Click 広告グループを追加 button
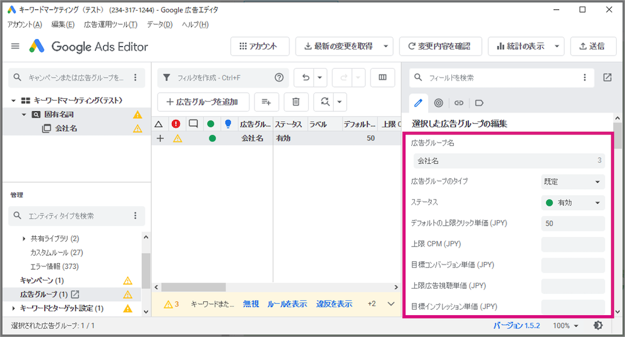This screenshot has width=625, height=337. point(203,102)
